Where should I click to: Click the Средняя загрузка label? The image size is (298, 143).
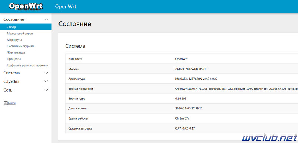click(80, 128)
